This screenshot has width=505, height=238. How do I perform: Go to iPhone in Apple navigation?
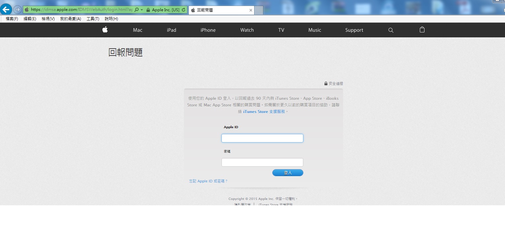[208, 30]
